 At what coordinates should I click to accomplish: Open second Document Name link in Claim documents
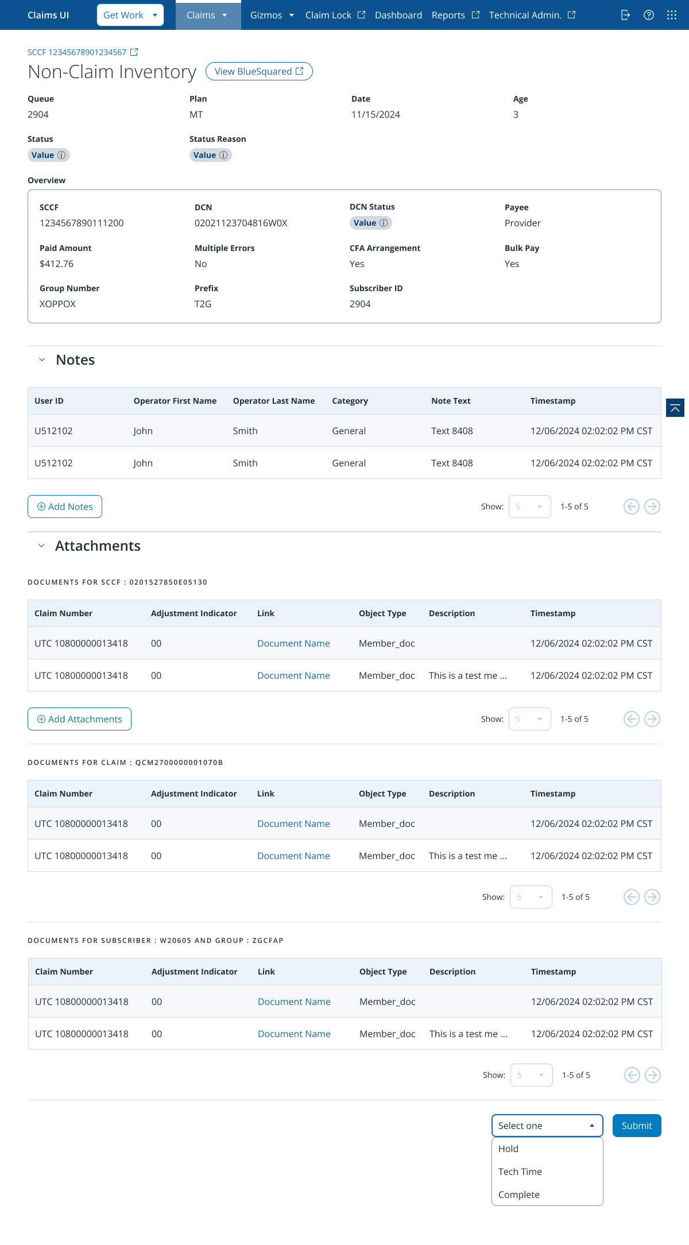tap(293, 856)
